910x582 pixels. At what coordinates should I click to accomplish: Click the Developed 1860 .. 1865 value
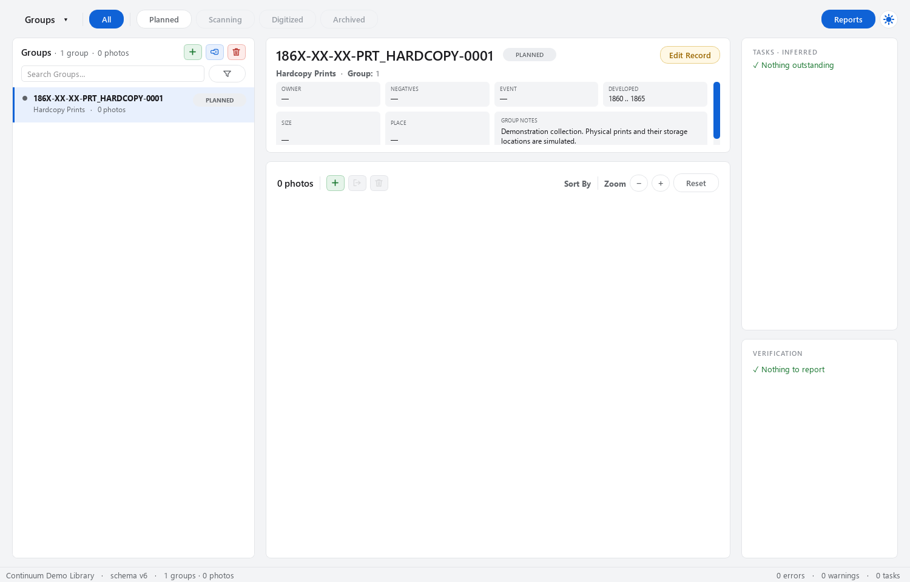pyautogui.click(x=627, y=99)
